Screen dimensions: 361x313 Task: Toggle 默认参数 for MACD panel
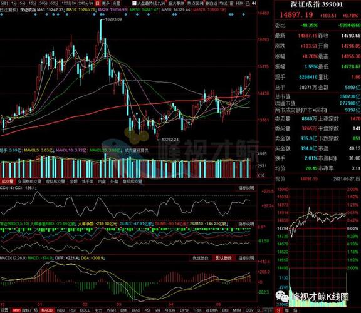[224, 258]
